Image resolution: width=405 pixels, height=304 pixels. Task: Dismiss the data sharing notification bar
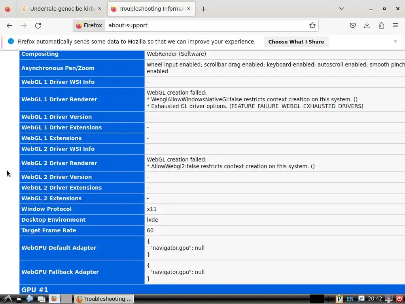396,41
